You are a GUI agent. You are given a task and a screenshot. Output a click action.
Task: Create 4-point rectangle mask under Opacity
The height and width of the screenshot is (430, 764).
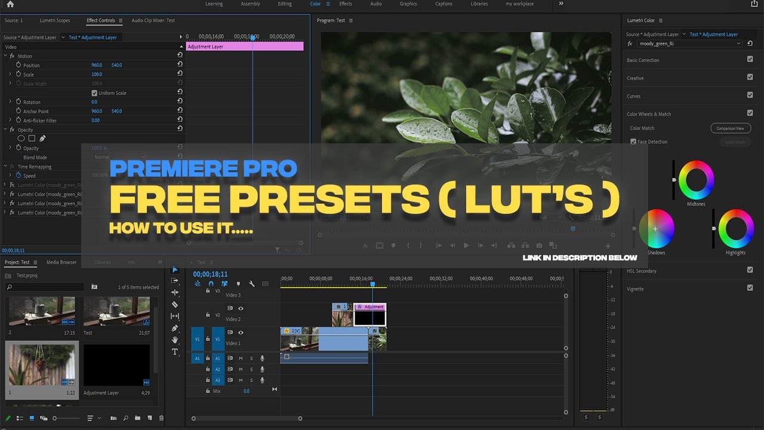(x=32, y=139)
